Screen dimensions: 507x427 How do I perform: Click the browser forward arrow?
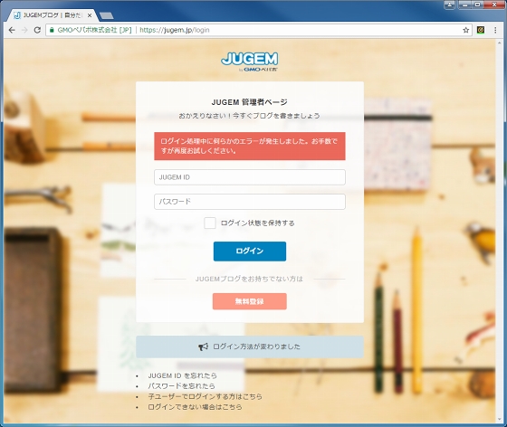click(24, 30)
